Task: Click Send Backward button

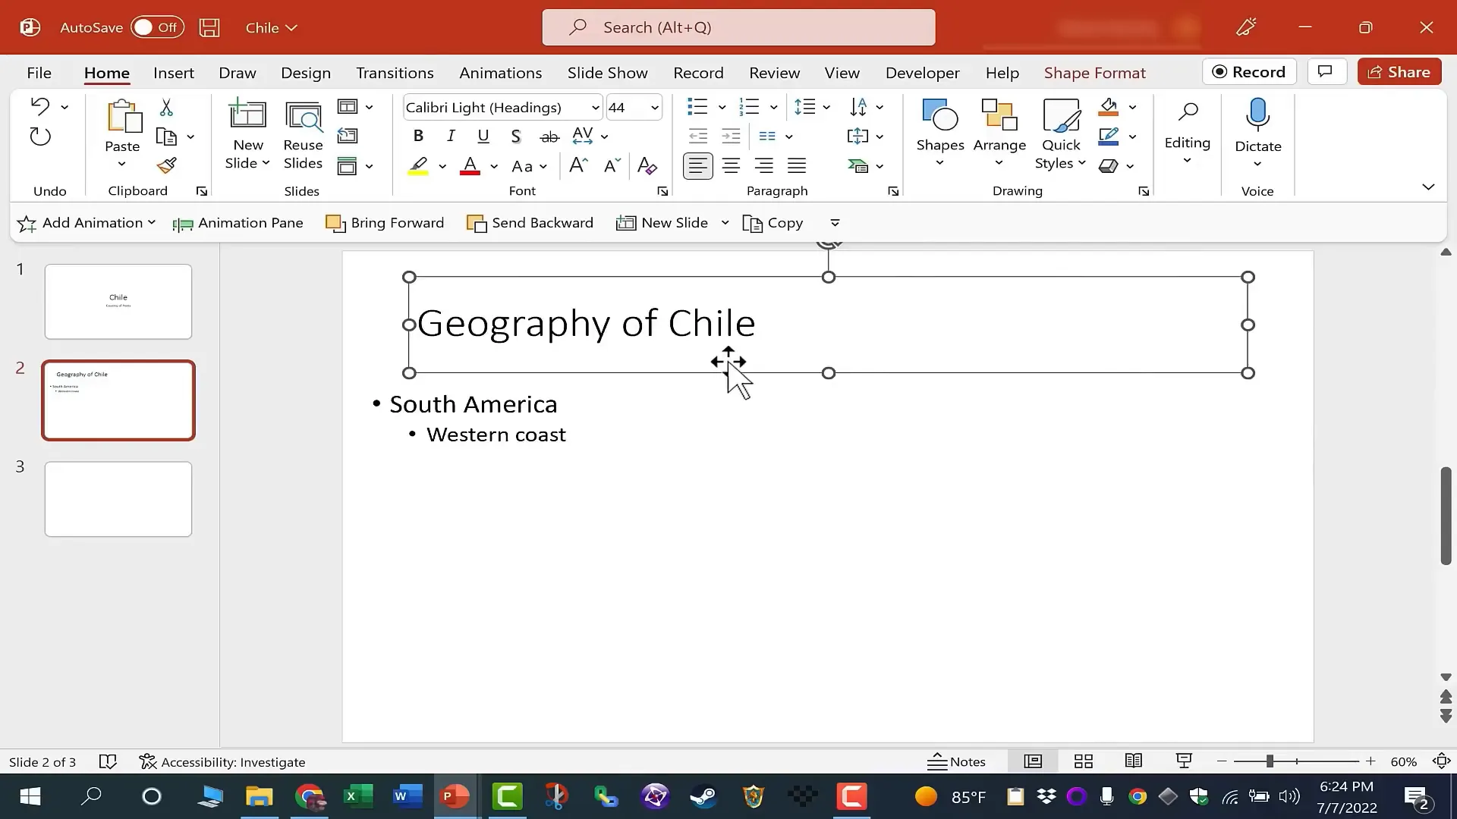Action: (530, 223)
